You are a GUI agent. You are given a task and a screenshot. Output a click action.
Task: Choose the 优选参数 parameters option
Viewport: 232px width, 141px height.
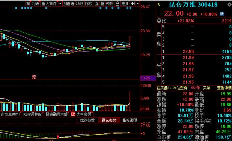pos(87,120)
